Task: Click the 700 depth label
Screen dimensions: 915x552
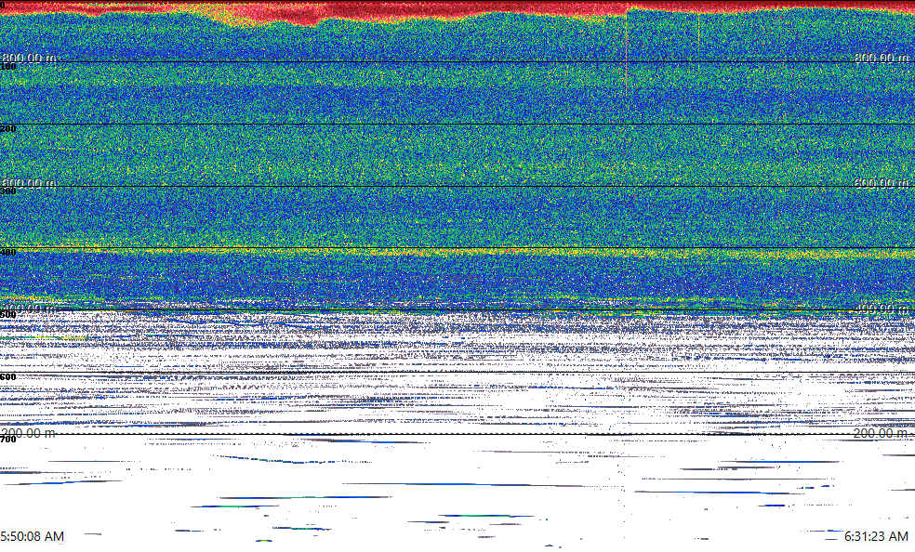Action: coord(8,440)
